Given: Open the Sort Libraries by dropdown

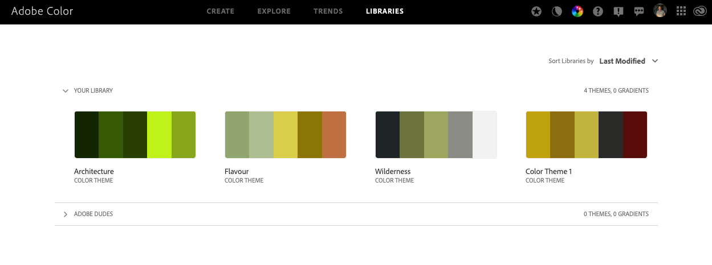Looking at the screenshot, I should [628, 61].
